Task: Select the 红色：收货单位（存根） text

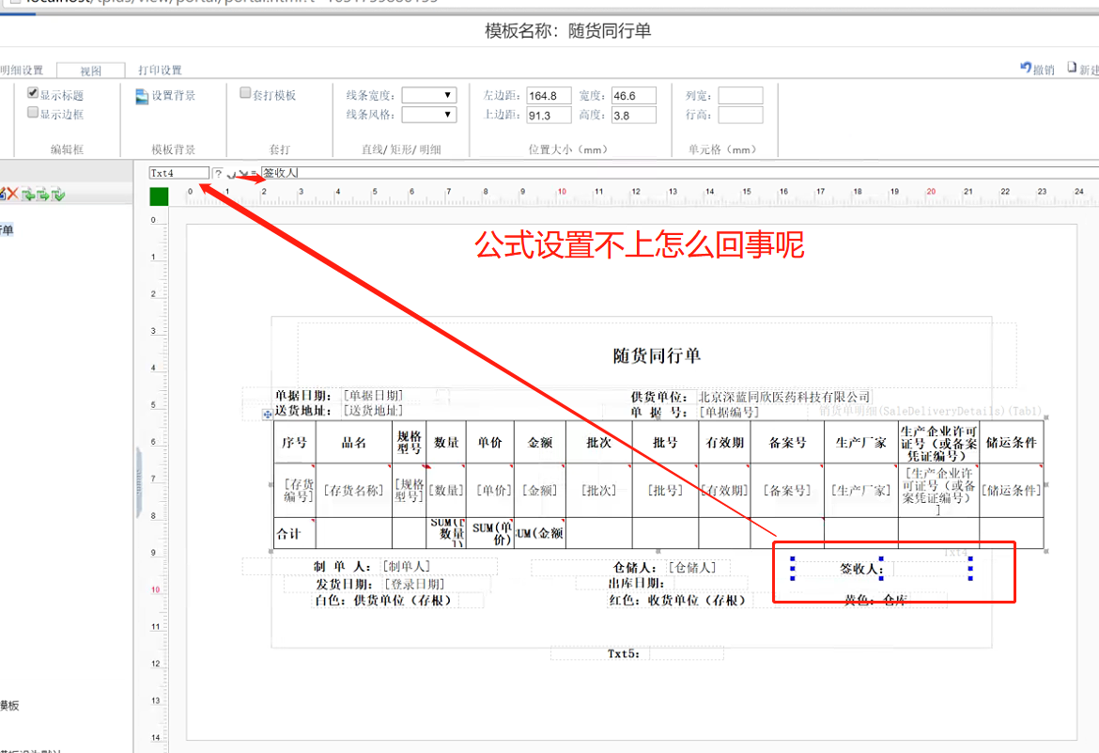Action: [677, 601]
